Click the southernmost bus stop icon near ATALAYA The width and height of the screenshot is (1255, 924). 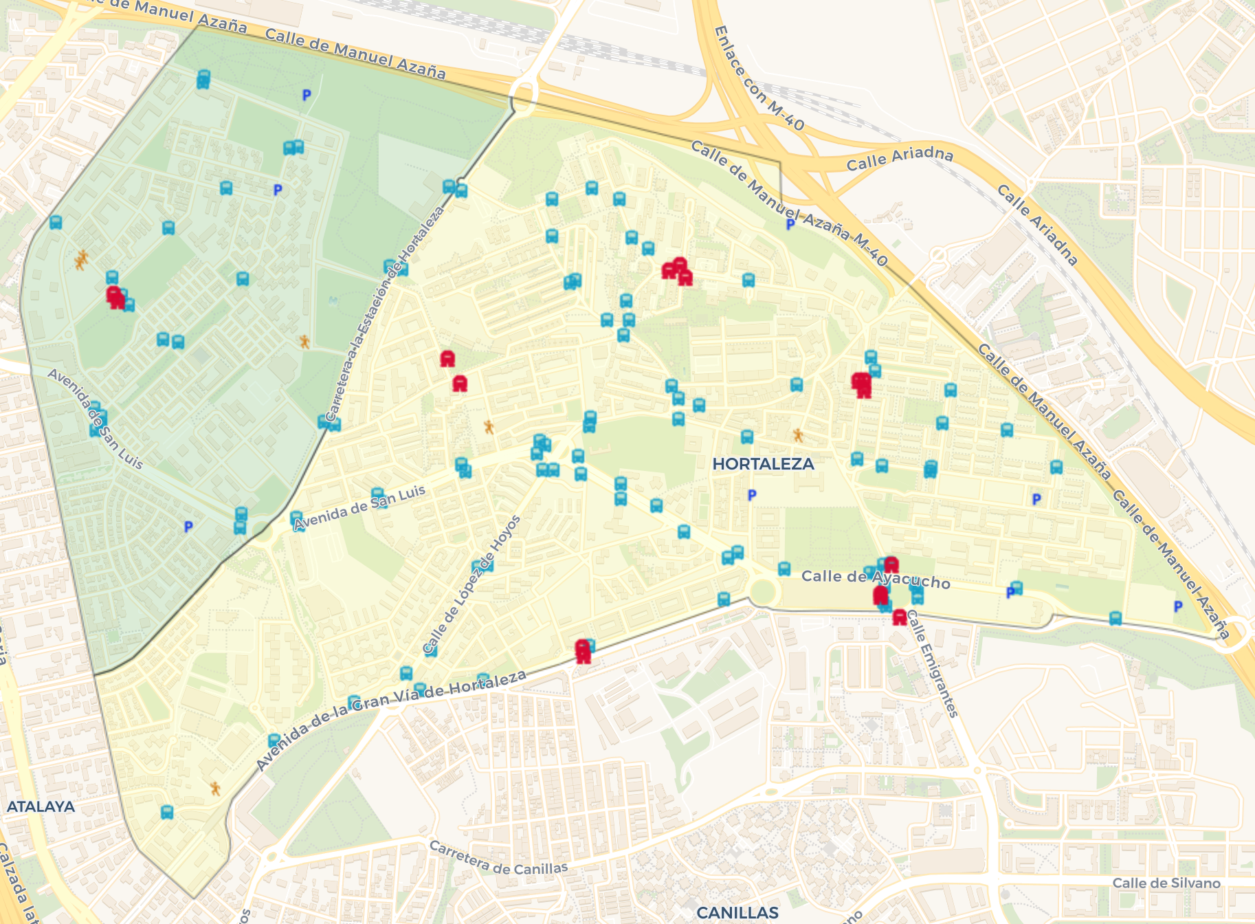pyautogui.click(x=167, y=813)
